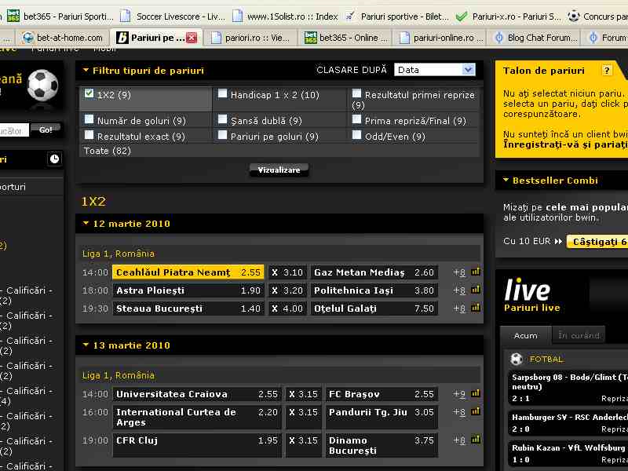Expand +8 more bets for Ceahlăul Piatra Neamț match
628x471 pixels.
pyautogui.click(x=459, y=272)
